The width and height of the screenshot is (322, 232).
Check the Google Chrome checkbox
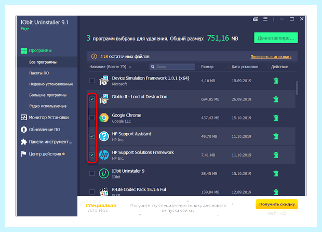pyautogui.click(x=92, y=118)
